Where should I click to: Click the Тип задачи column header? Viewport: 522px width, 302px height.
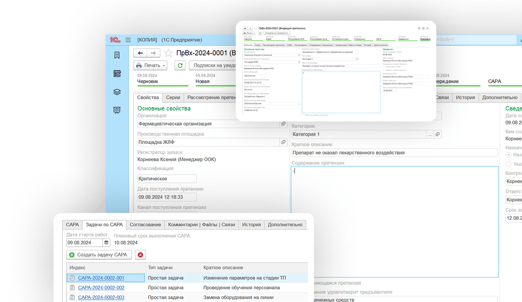pyautogui.click(x=173, y=268)
